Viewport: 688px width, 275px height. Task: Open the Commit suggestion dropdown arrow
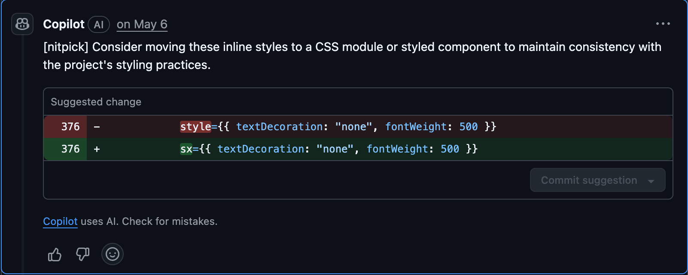tap(651, 181)
